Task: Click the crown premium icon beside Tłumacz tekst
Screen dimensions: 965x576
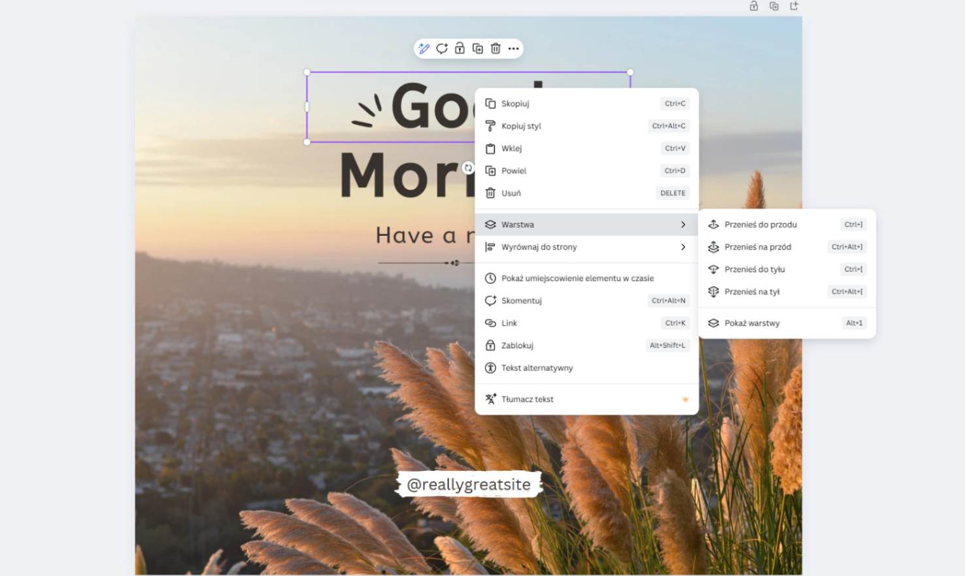Action: (685, 399)
